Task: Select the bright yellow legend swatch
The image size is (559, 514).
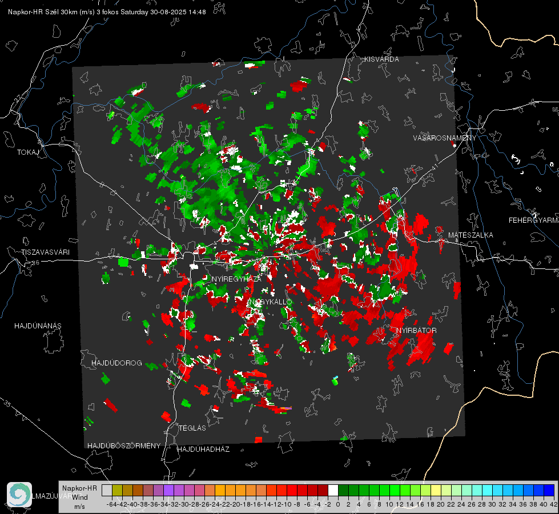Action: (436, 491)
